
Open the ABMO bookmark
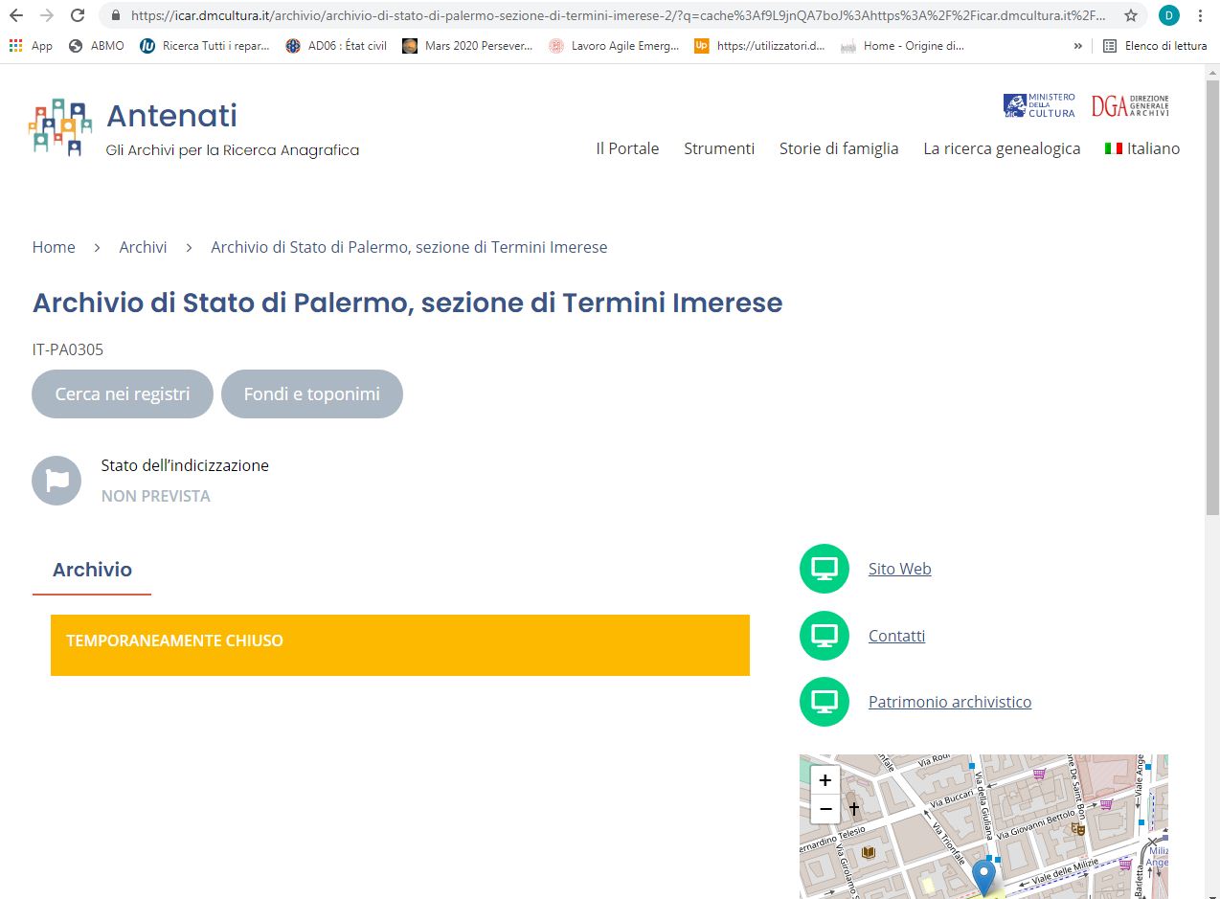(x=97, y=45)
